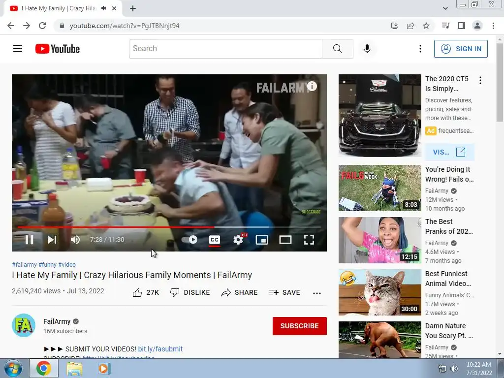This screenshot has height=378, width=504.
Task: Search with your voice microphone
Action: (x=367, y=49)
